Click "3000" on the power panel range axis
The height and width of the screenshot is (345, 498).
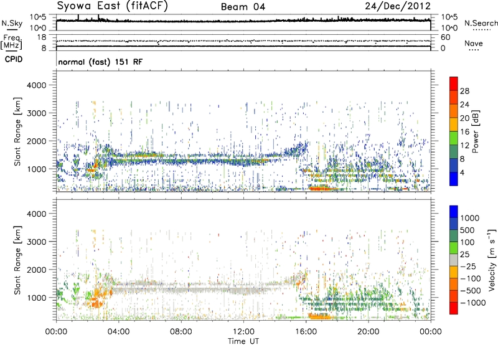(37, 113)
